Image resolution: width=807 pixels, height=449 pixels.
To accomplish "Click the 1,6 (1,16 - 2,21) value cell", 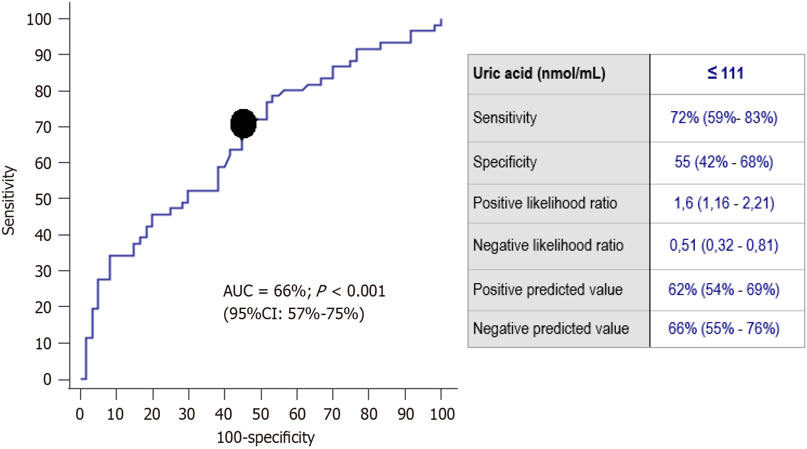I will [724, 203].
